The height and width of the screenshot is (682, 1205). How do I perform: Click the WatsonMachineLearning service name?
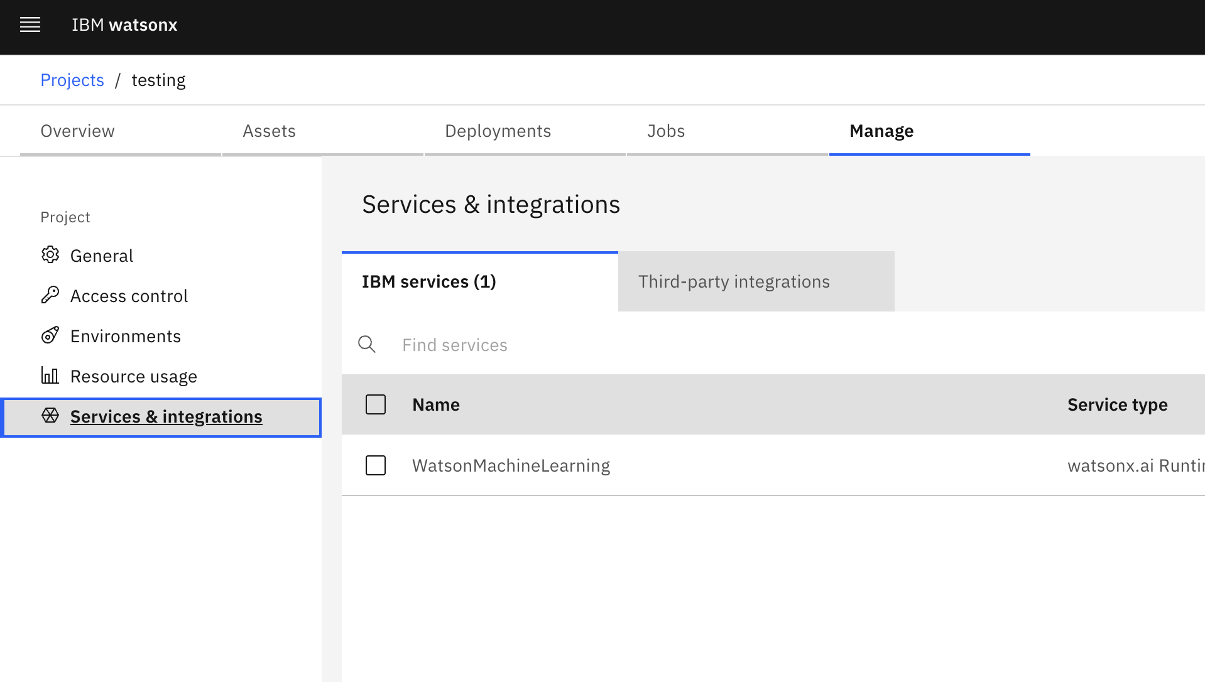pos(511,465)
